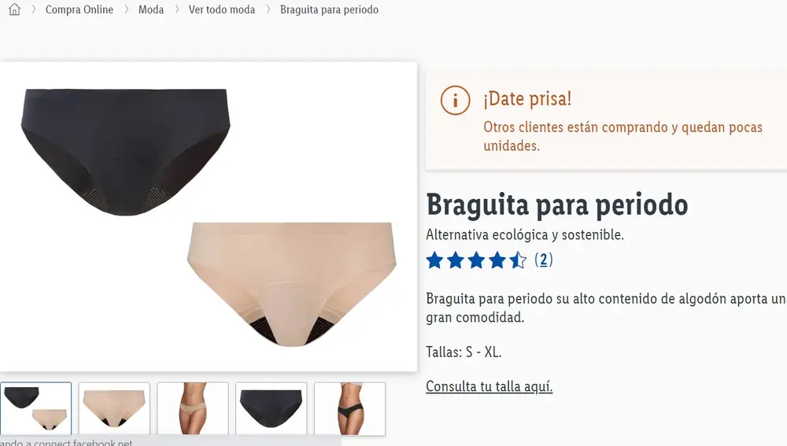Image resolution: width=787 pixels, height=446 pixels.
Task: Select the black brief thumbnail
Action: pyautogui.click(x=271, y=408)
